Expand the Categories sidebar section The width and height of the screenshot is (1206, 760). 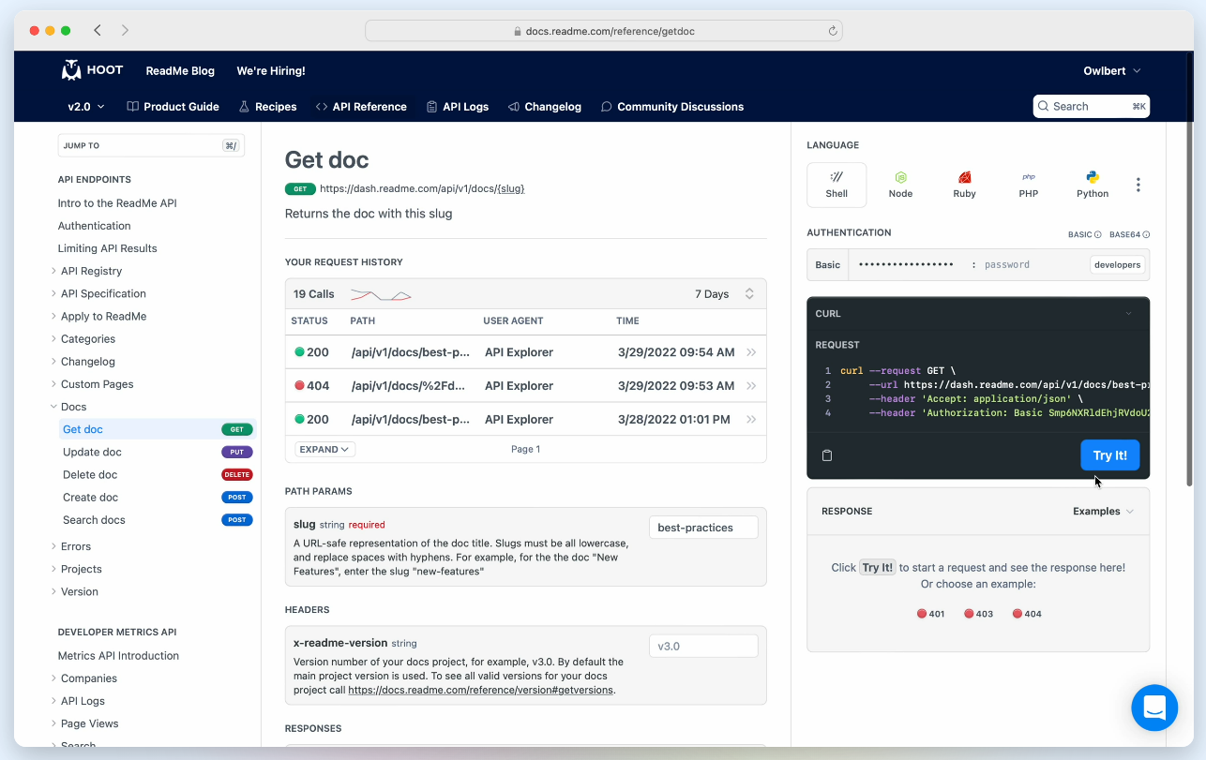pyautogui.click(x=87, y=339)
